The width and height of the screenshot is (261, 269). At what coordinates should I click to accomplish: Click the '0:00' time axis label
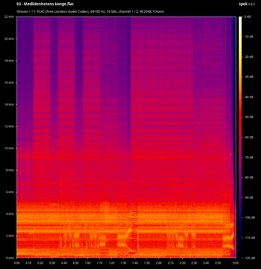17,263
